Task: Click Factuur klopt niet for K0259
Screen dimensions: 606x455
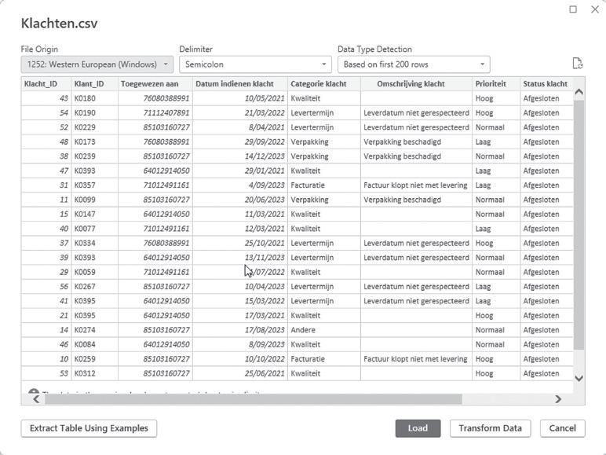Action: (x=415, y=359)
